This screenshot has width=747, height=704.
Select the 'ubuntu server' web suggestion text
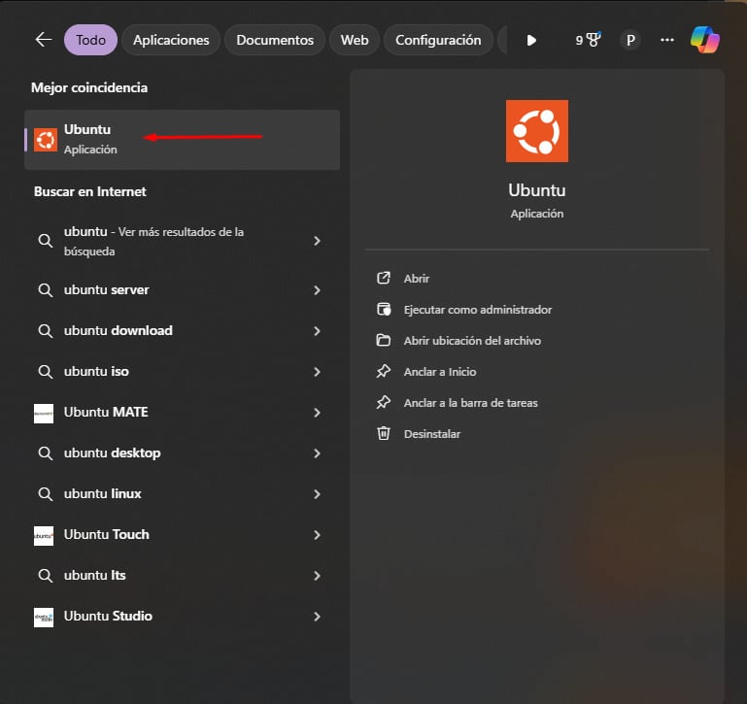[106, 289]
